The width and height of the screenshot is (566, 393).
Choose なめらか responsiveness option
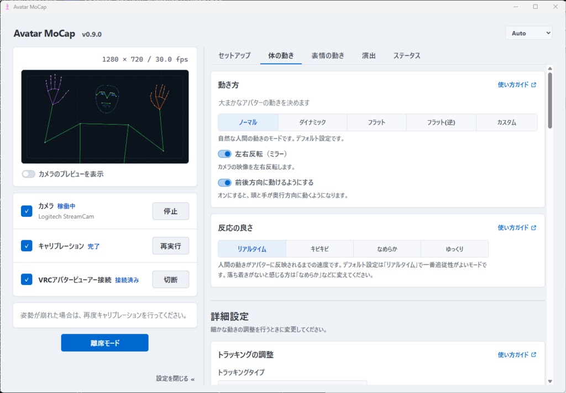[x=387, y=249]
